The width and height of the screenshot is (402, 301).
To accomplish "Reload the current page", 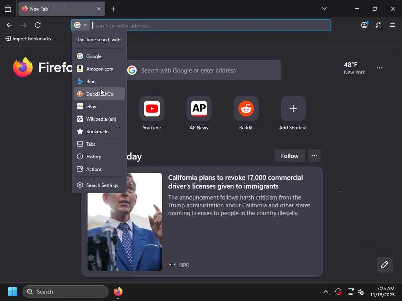I will [38, 25].
